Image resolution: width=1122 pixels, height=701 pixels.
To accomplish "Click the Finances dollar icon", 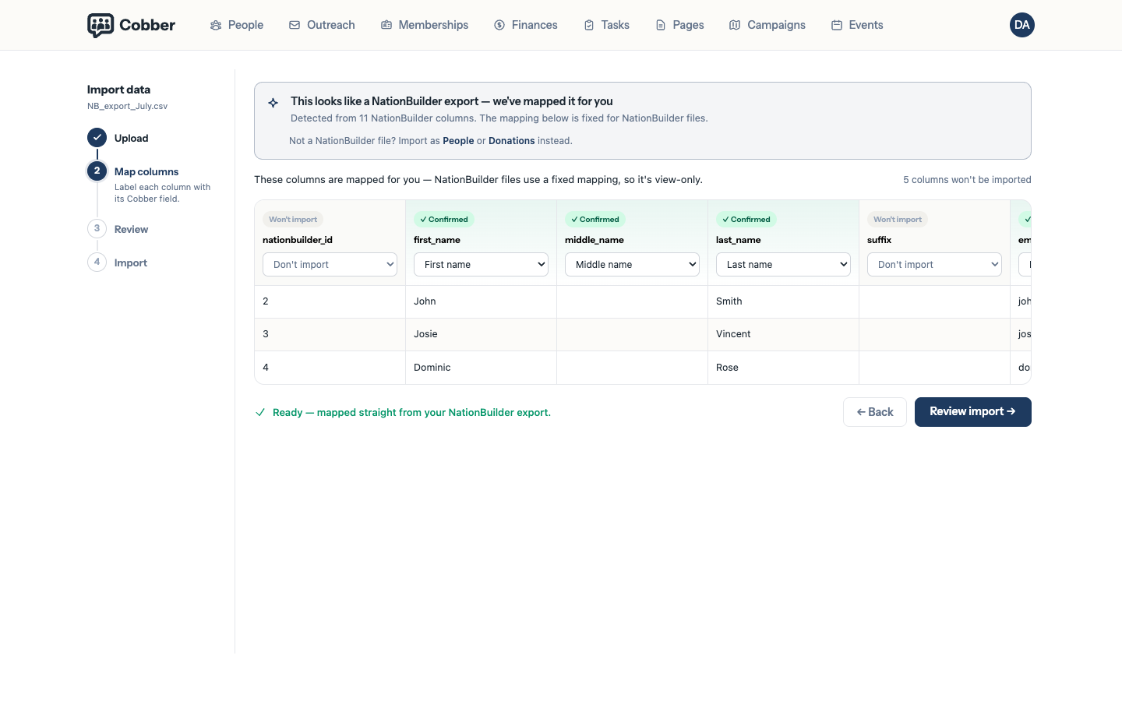I will point(499,25).
